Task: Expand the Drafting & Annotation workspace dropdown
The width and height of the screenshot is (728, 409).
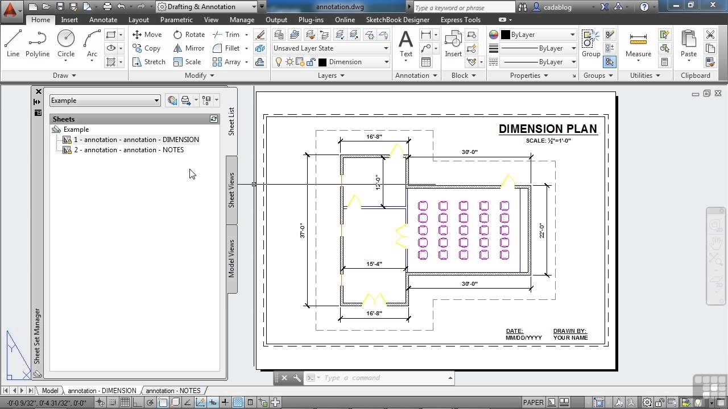Action: 210,7
